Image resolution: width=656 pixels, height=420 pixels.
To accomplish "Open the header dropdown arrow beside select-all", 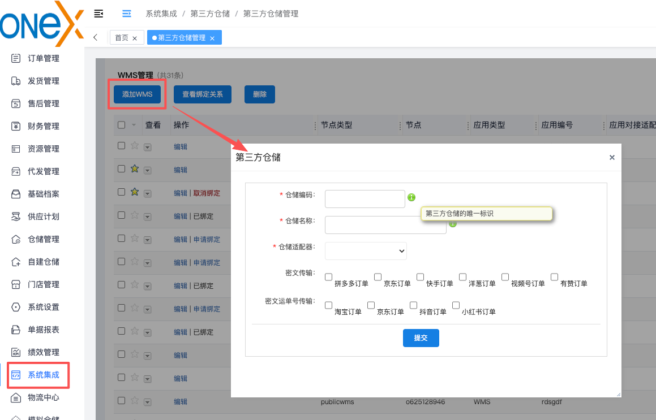I will (134, 125).
